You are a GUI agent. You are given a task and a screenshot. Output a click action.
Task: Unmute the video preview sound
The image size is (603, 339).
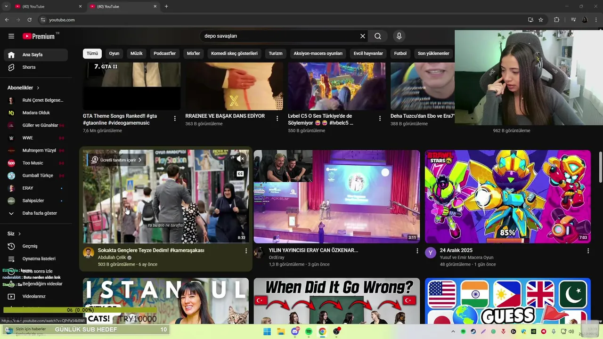(x=240, y=159)
